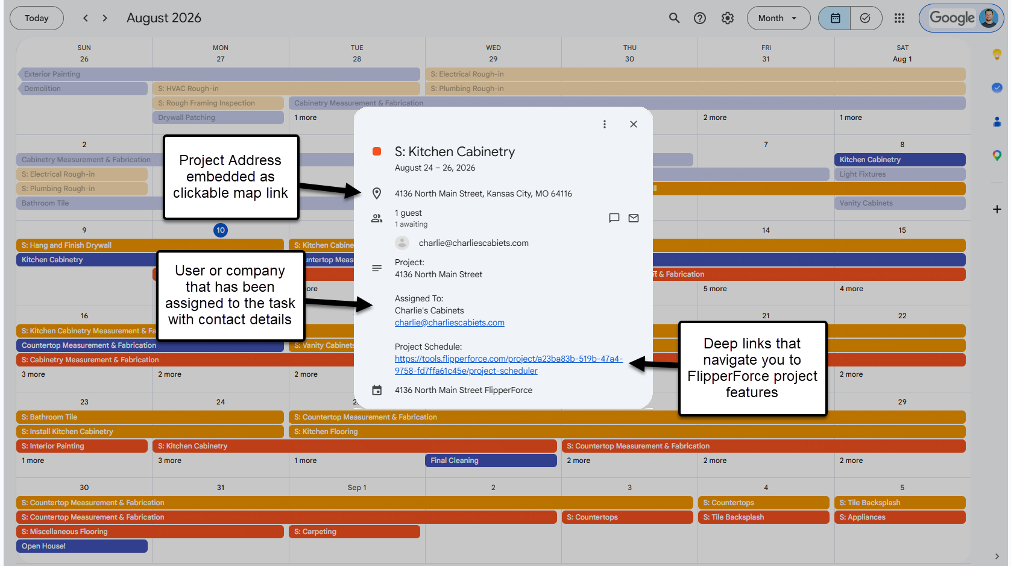Open S: Miscellaneous Flooring event
Viewport: 1011px width, 566px height.
point(150,532)
